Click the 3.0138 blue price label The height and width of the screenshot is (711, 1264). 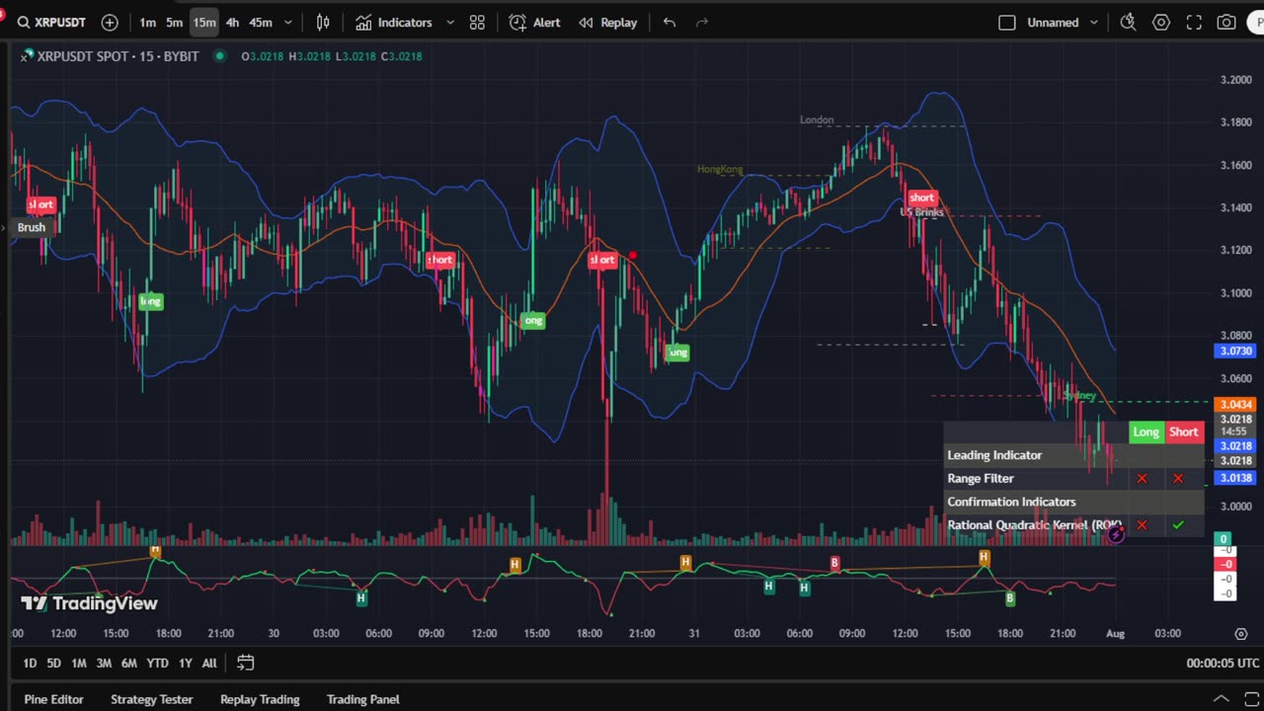pos(1234,478)
